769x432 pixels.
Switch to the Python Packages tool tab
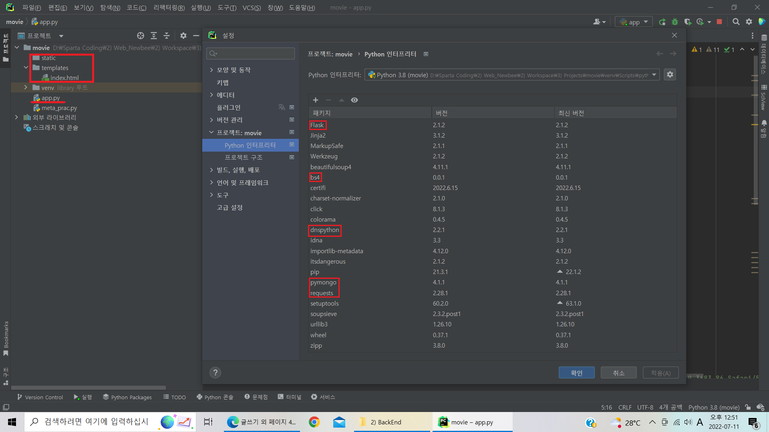point(127,397)
